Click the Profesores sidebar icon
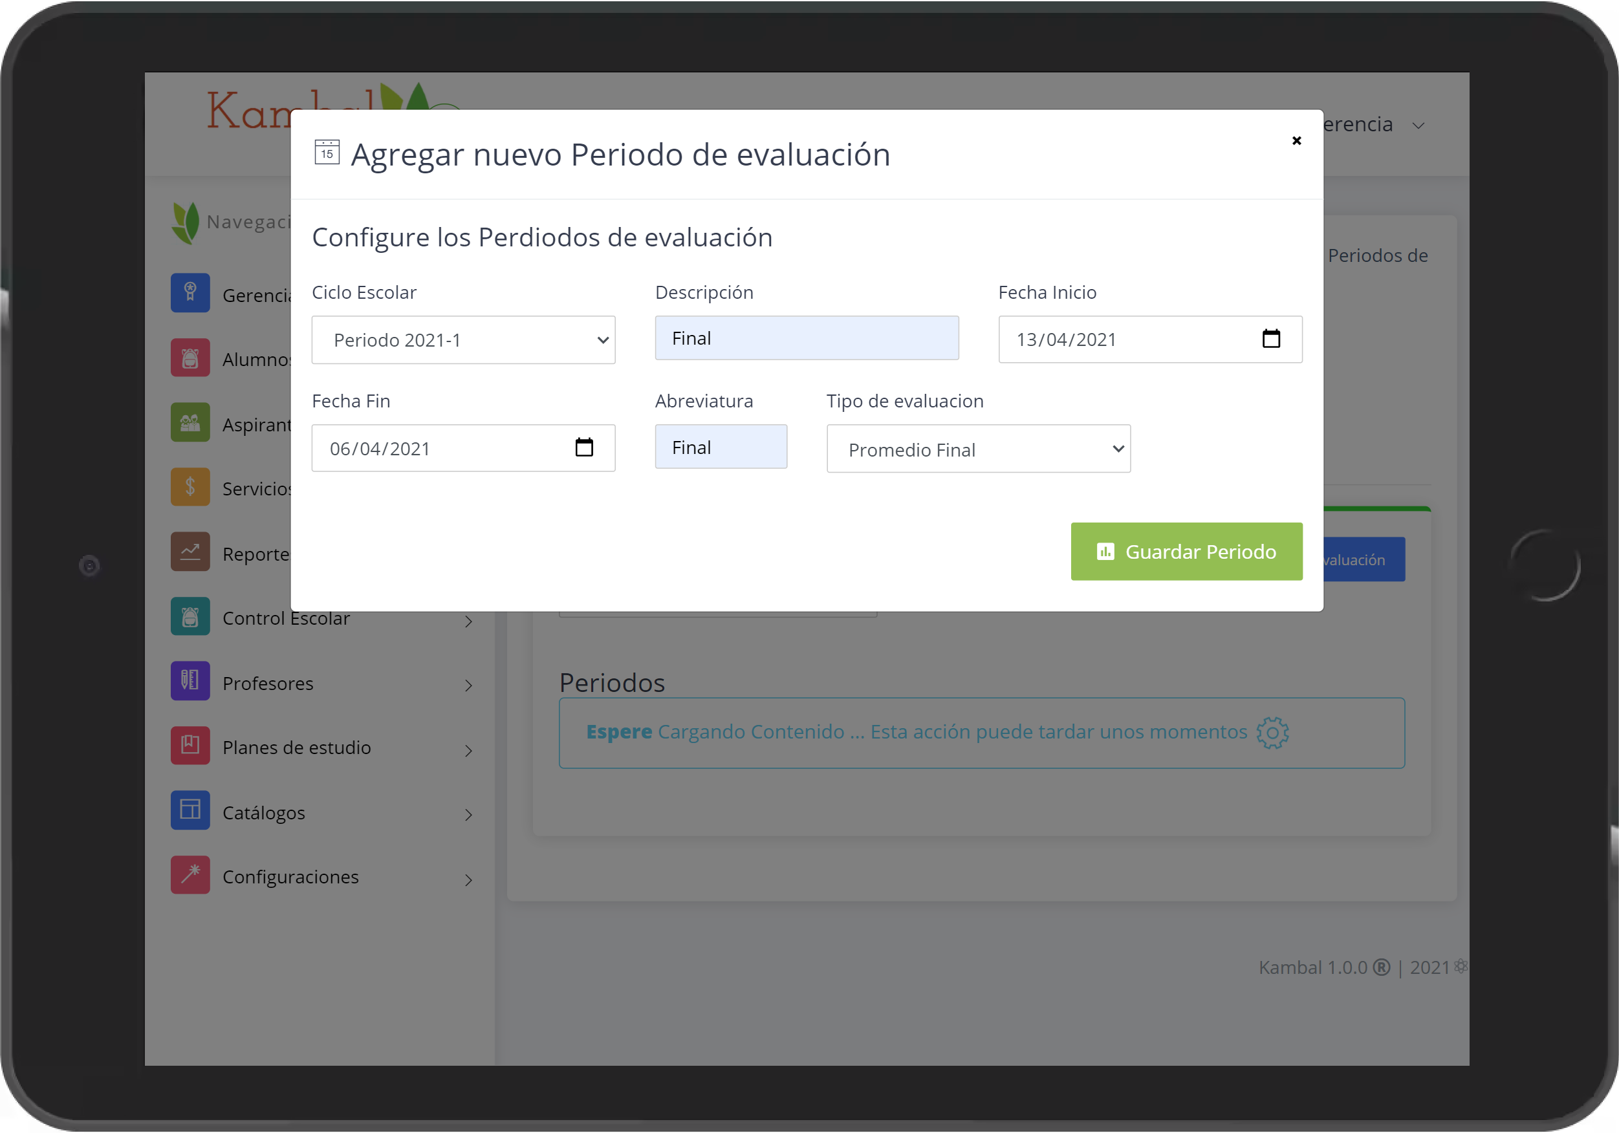Viewport: 1619px width, 1133px height. coord(190,681)
